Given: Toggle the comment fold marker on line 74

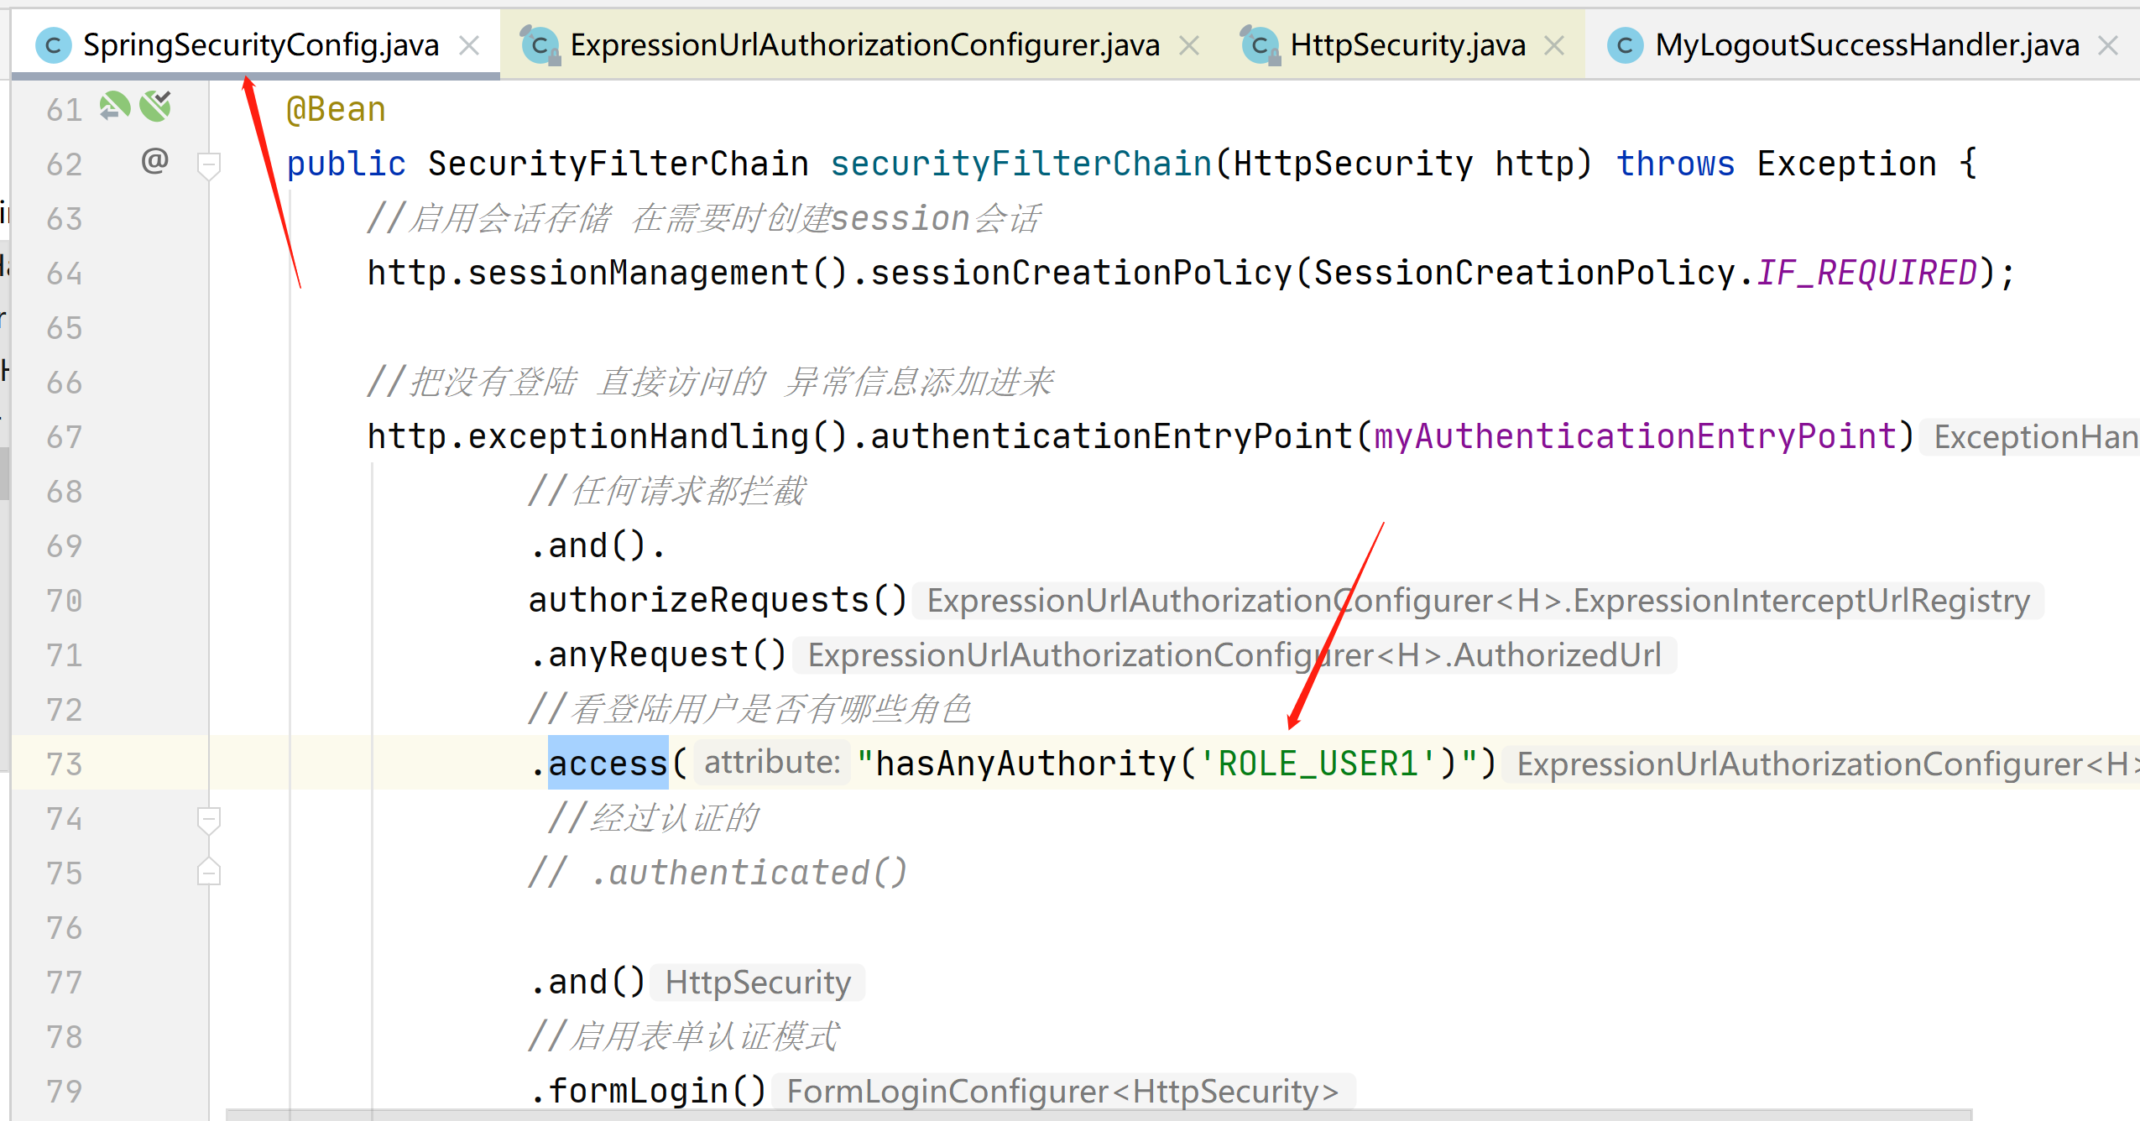Looking at the screenshot, I should [208, 818].
